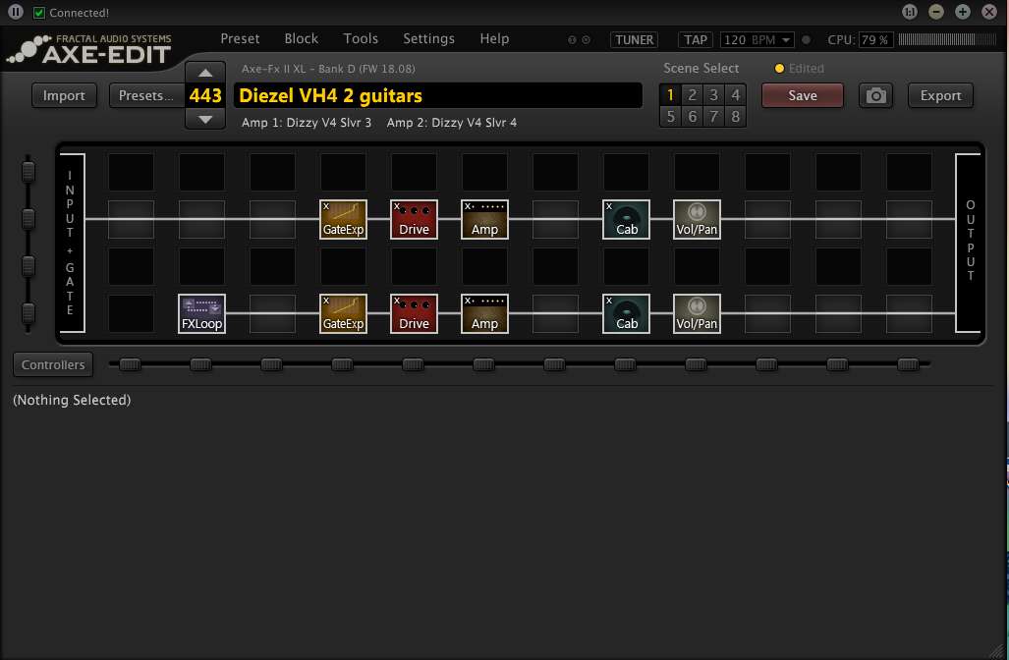Open the Preset menu
Image resolution: width=1009 pixels, height=660 pixels.
(240, 38)
